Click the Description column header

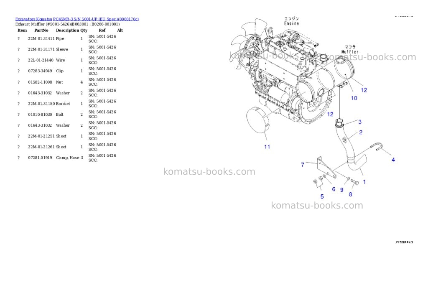tap(67, 30)
